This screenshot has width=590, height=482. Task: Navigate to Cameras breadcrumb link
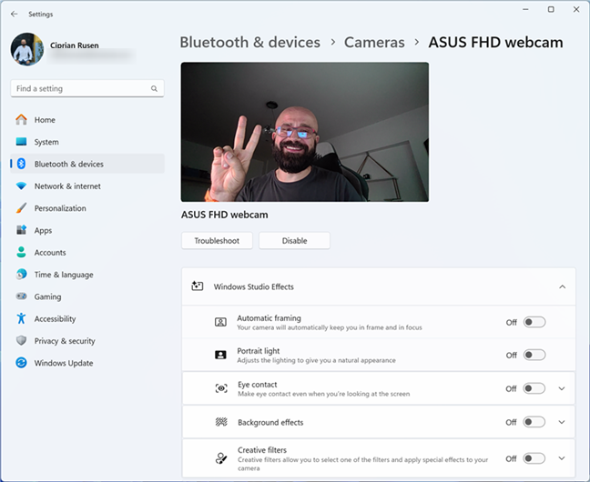click(x=374, y=43)
